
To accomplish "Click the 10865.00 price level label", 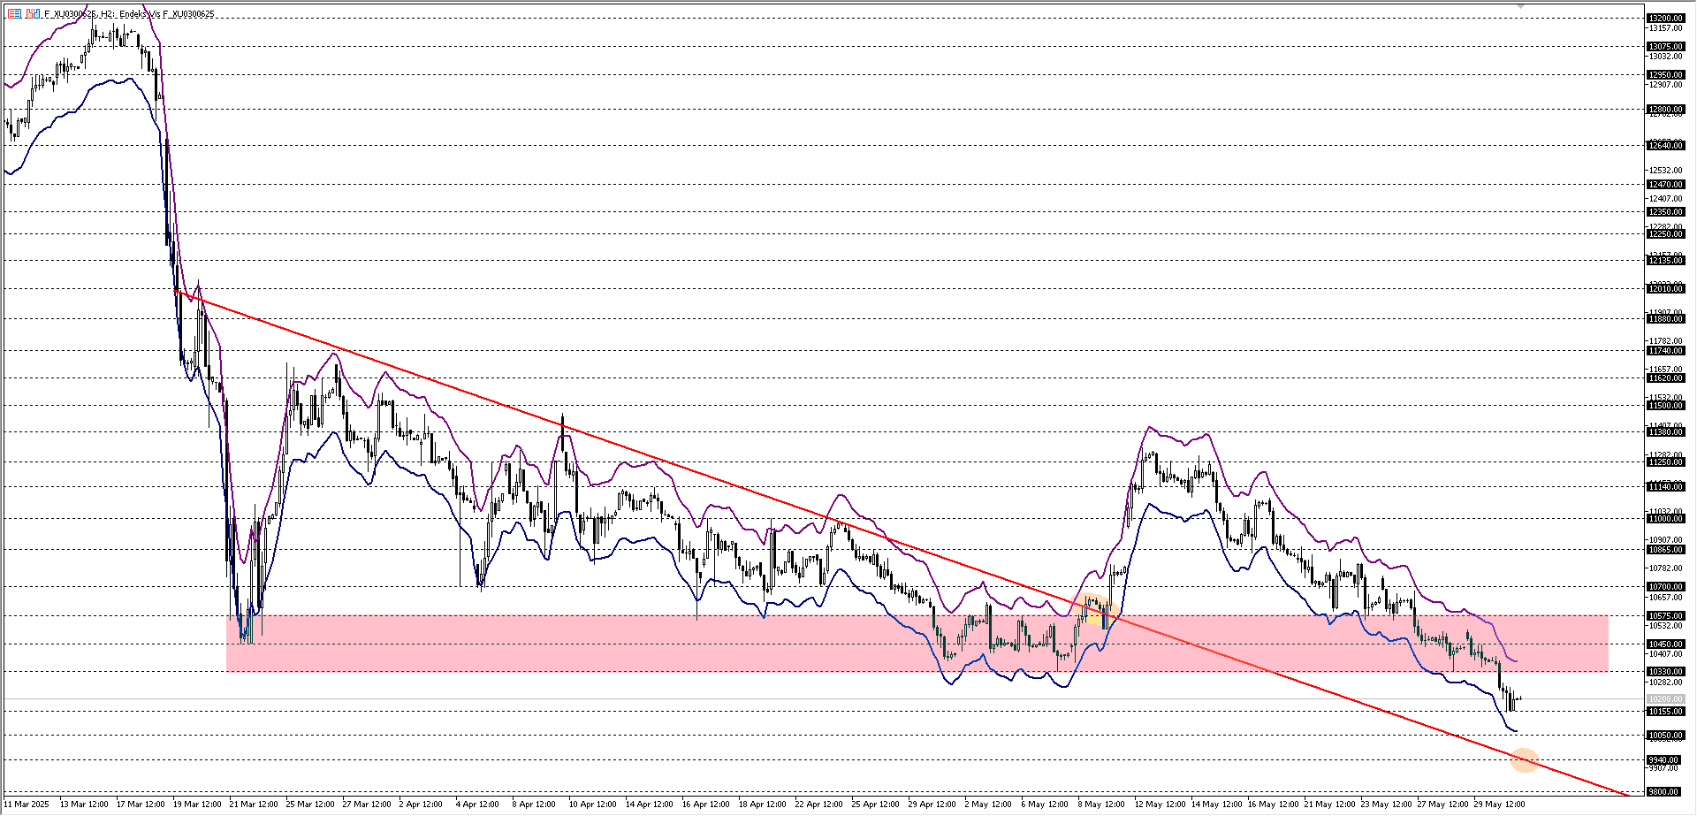I will [x=1666, y=549].
